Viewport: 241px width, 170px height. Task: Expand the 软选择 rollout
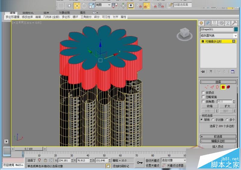click(218, 137)
